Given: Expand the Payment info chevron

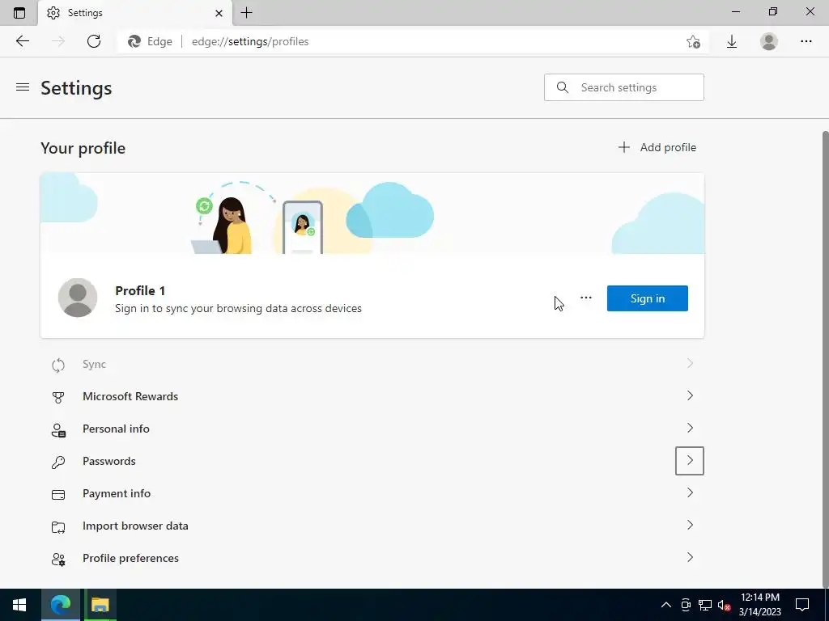Looking at the screenshot, I should coord(690,492).
